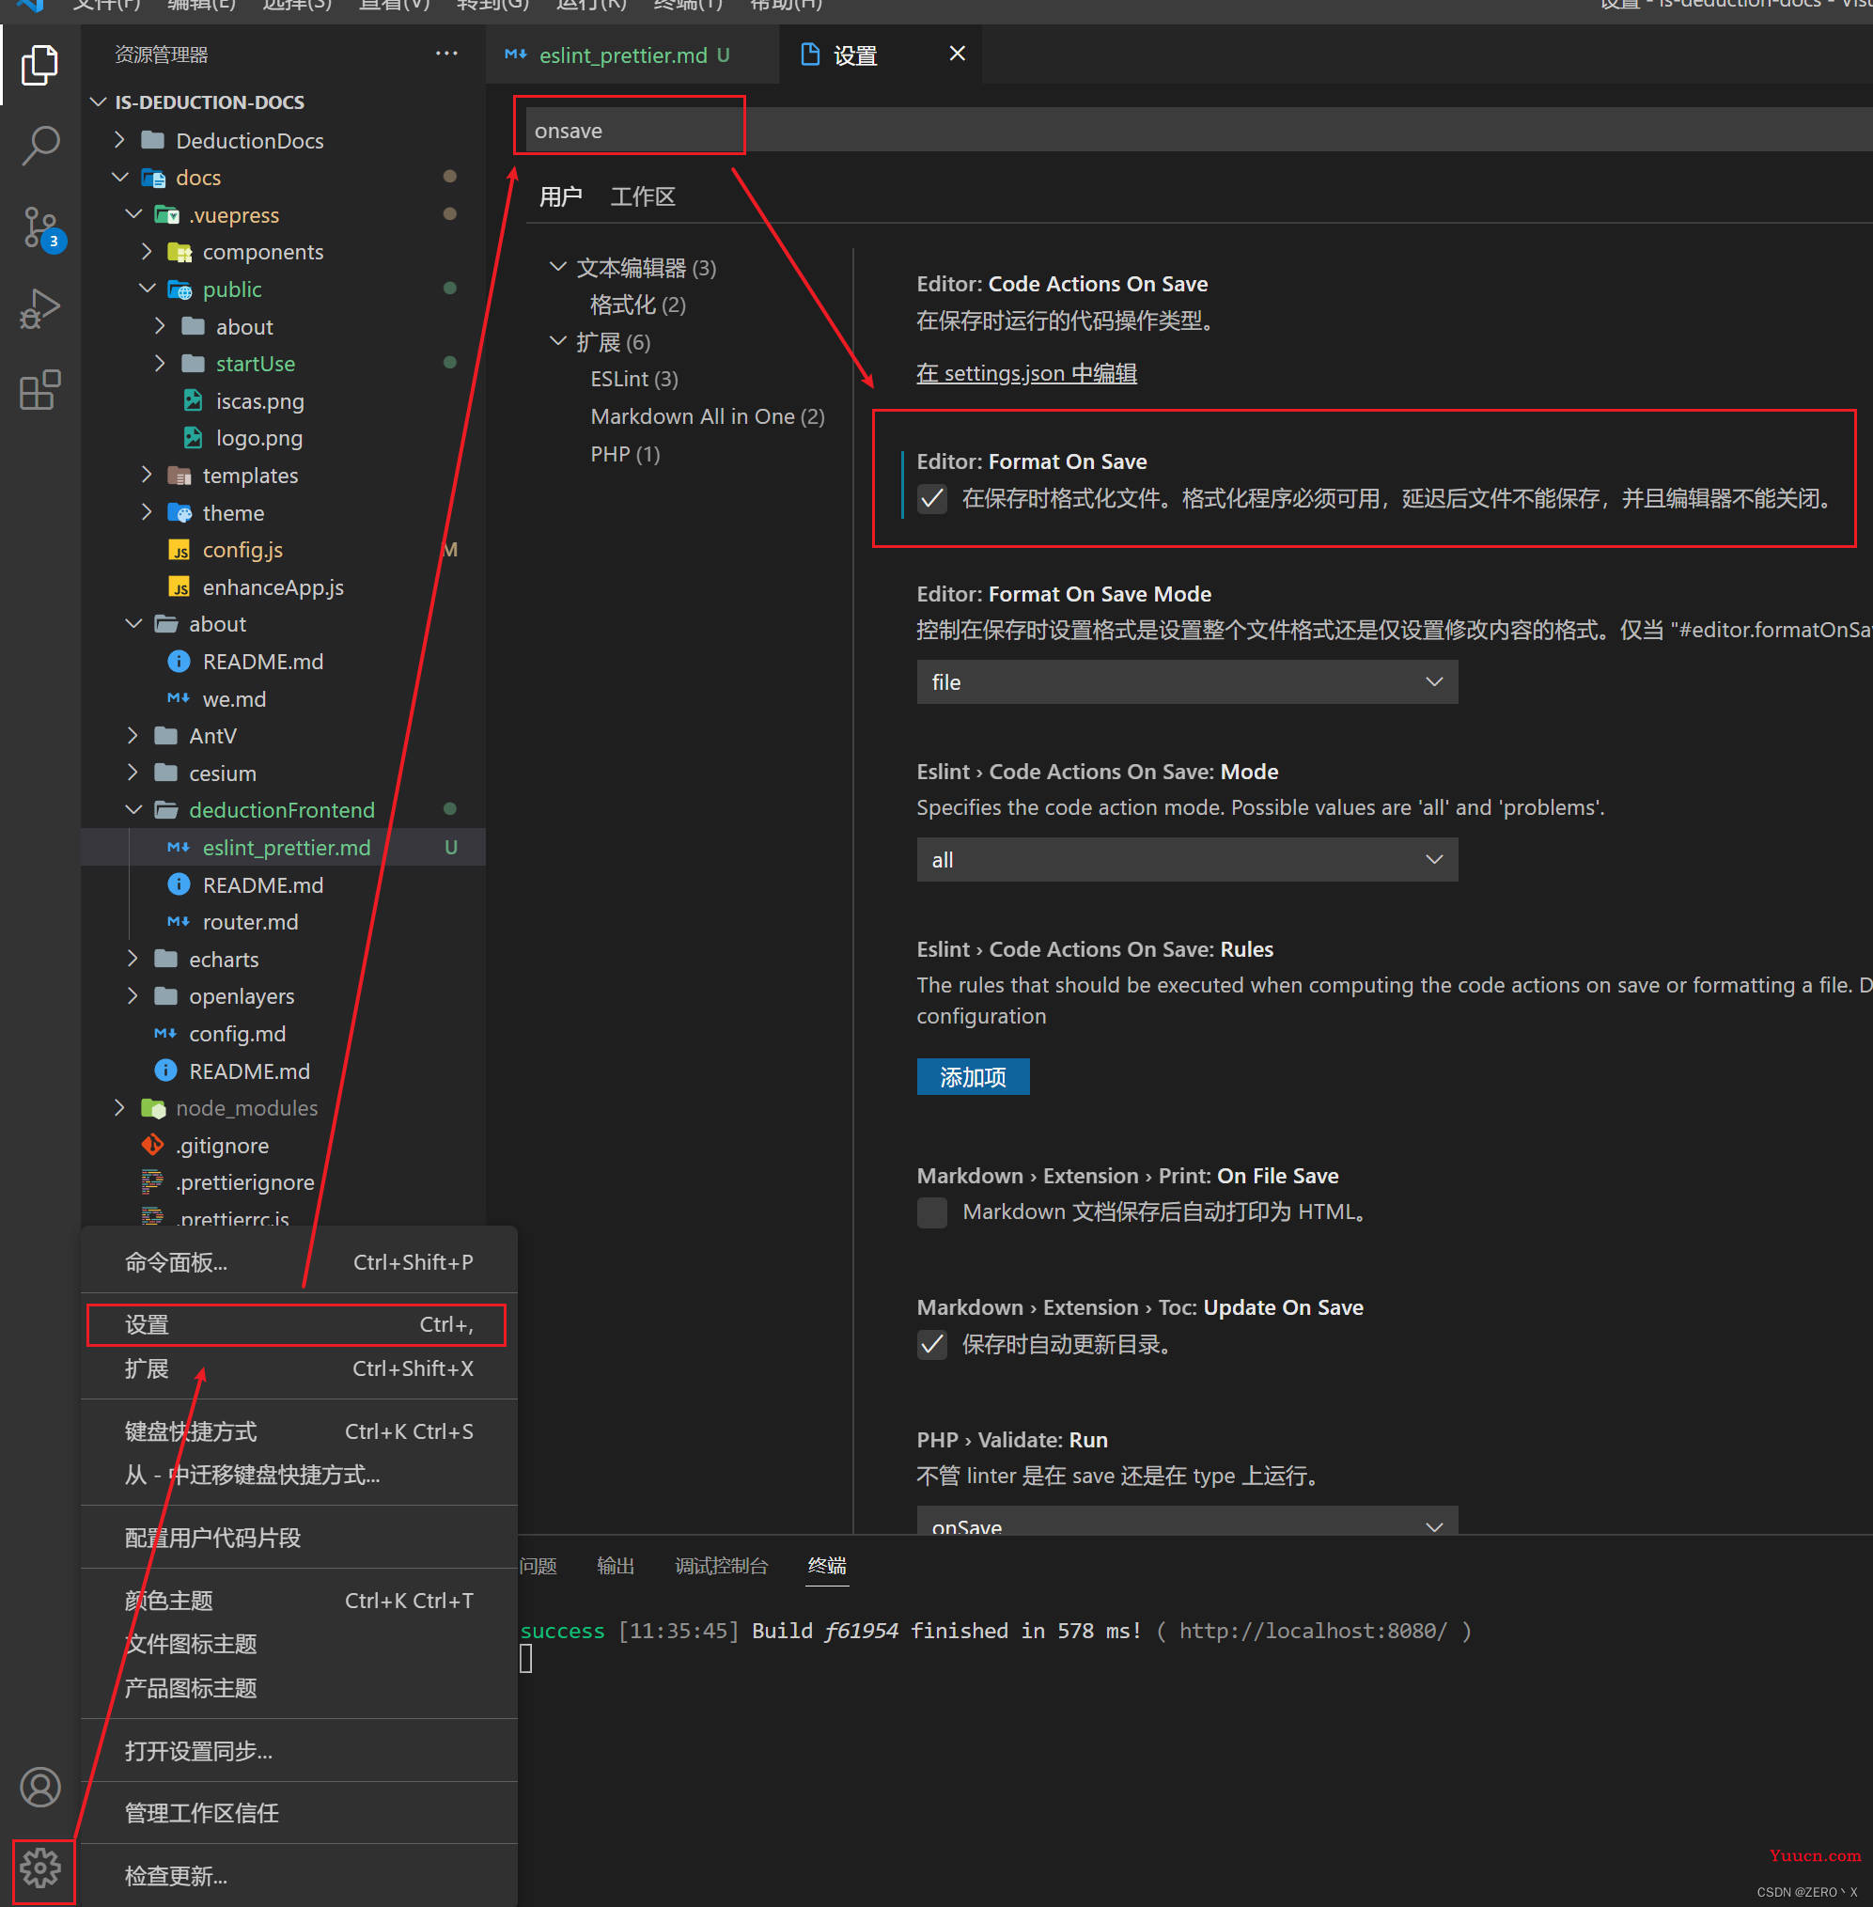
Task: Click the 添加项 button
Action: tap(973, 1076)
